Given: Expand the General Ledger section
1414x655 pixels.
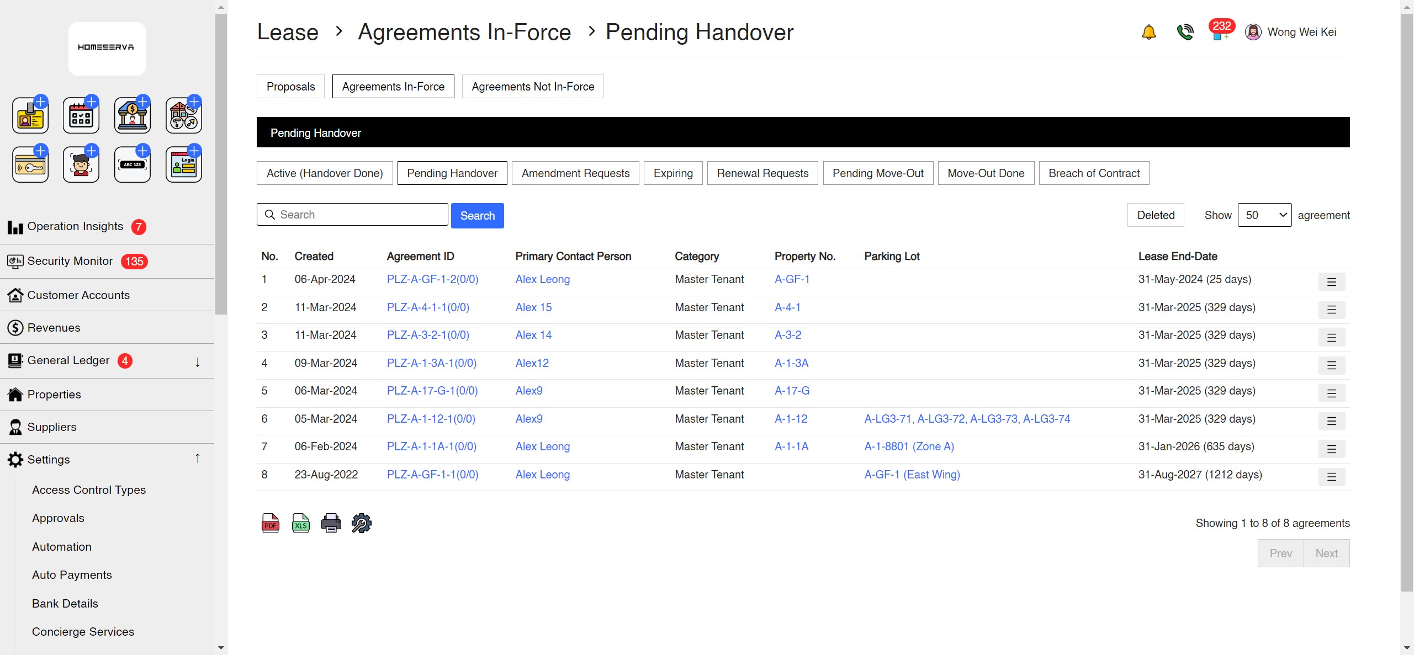Looking at the screenshot, I should [197, 361].
